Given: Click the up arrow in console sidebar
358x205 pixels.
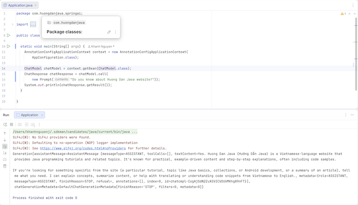Looking at the screenshot, I should pyautogui.click(x=5, y=133).
